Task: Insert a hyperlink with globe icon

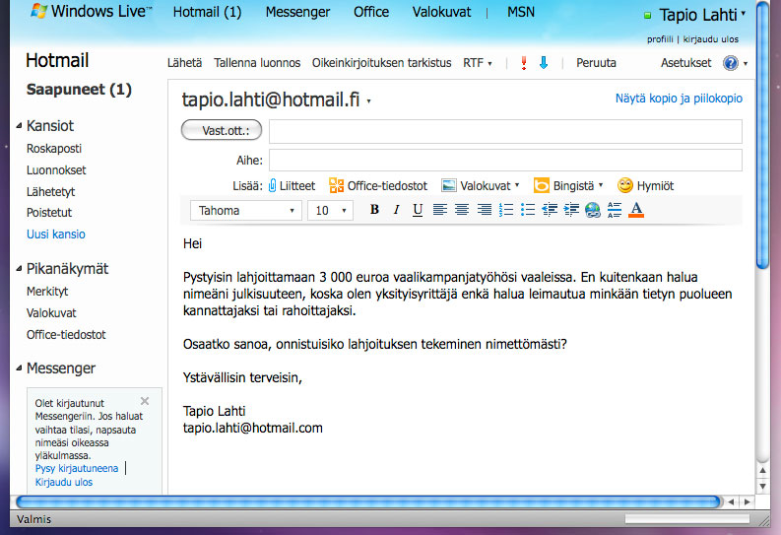Action: [593, 210]
